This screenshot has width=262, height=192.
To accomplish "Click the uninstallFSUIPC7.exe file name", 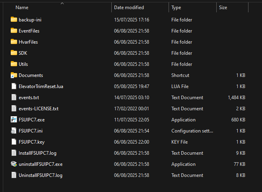I will pos(41,164).
